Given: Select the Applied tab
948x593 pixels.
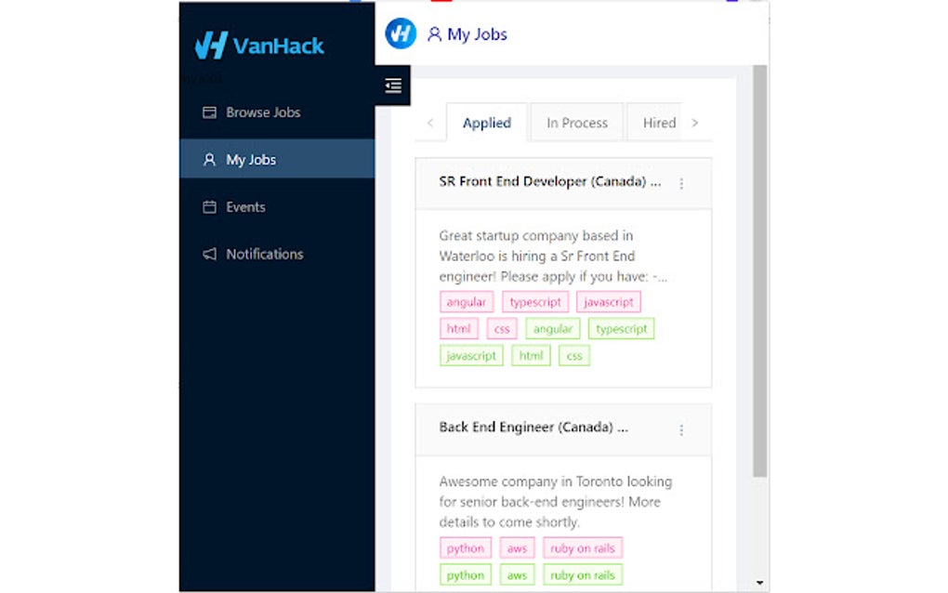Looking at the screenshot, I should point(487,122).
